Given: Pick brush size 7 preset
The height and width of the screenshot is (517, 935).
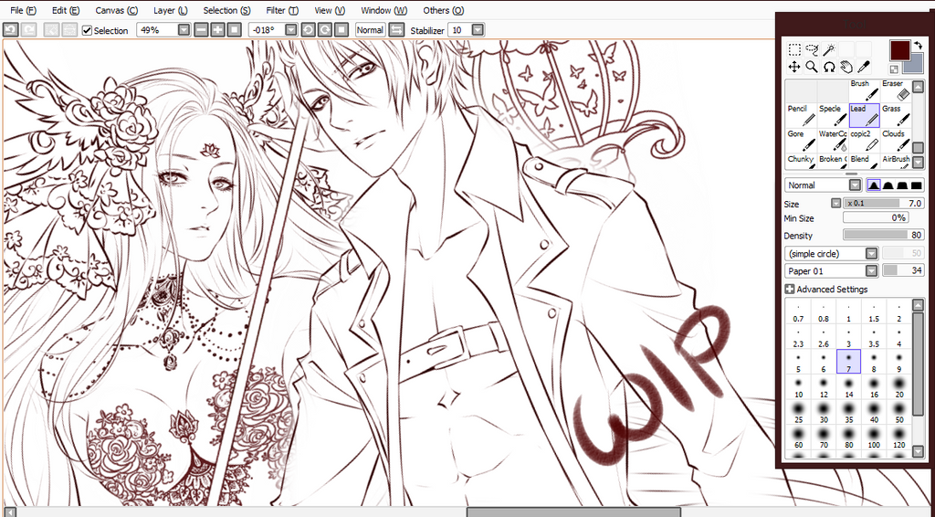Looking at the screenshot, I should [848, 362].
